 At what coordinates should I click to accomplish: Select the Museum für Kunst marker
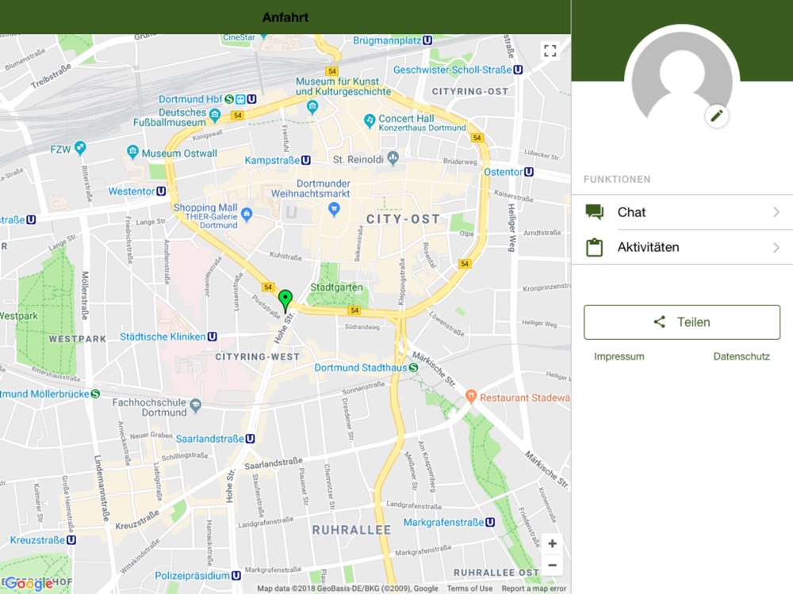pyautogui.click(x=312, y=107)
